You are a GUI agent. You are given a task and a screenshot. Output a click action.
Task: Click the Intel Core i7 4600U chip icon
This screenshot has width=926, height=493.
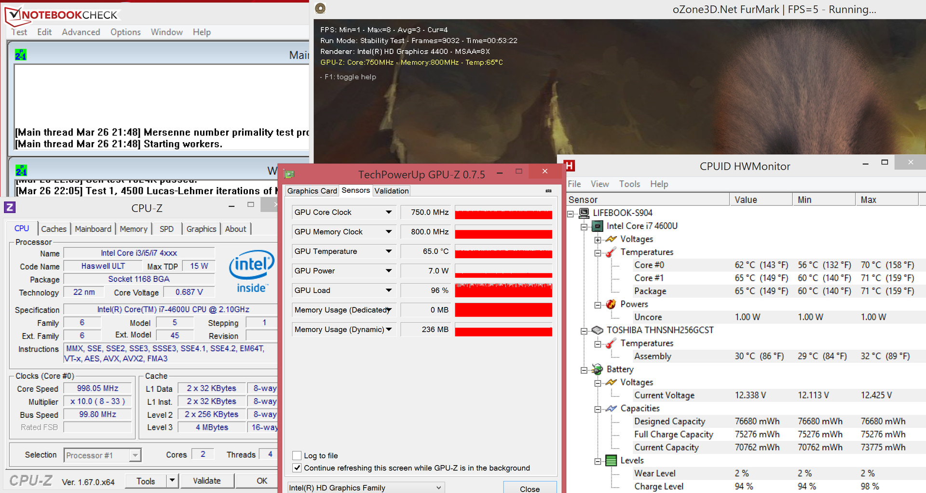coord(598,226)
